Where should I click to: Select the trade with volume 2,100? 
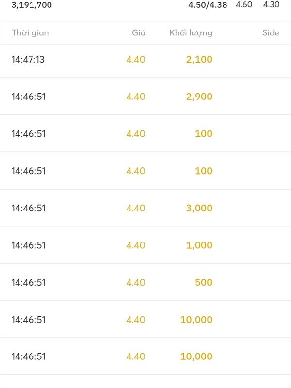[x=145, y=59]
